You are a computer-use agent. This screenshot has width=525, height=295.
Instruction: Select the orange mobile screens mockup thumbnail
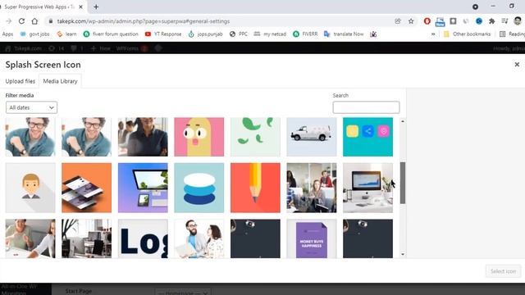click(x=86, y=188)
